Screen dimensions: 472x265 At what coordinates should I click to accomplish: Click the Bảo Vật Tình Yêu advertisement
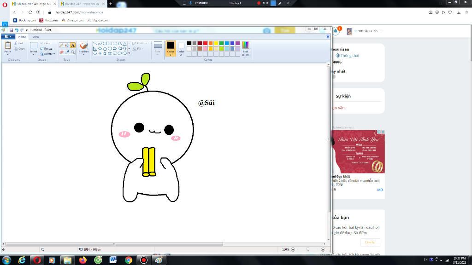[358, 151]
